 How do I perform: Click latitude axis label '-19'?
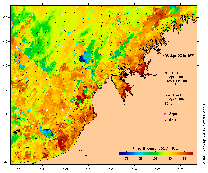click(x=5, y=138)
